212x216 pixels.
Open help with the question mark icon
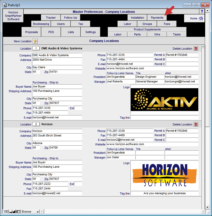coord(202,12)
